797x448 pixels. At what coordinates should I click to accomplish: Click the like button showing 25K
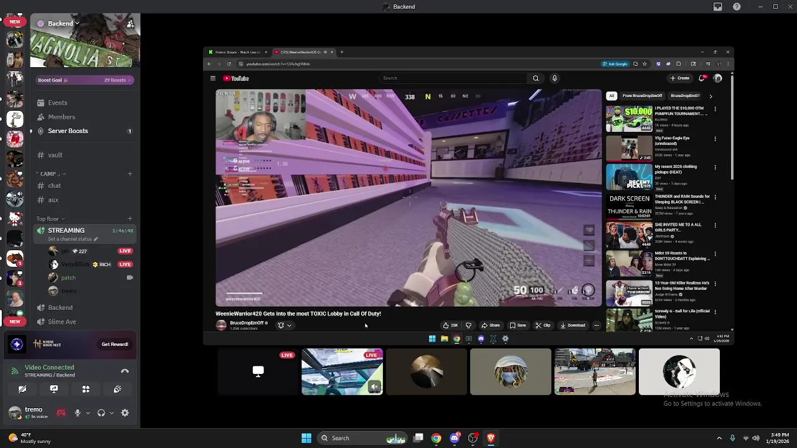[450, 325]
